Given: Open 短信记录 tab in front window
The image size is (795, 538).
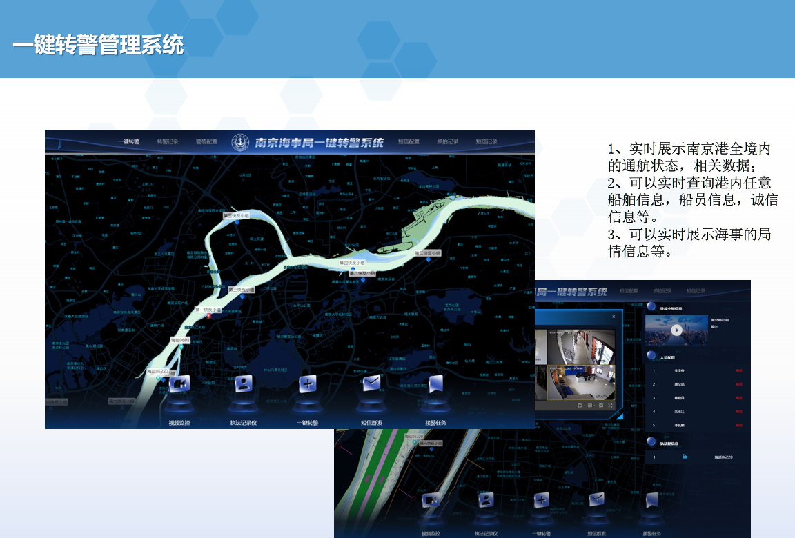Looking at the screenshot, I should [x=487, y=142].
